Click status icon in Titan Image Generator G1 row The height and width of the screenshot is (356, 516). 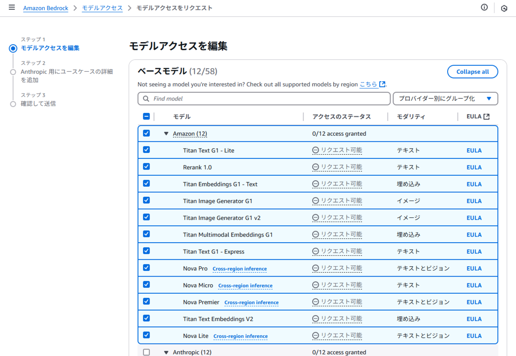(x=316, y=201)
